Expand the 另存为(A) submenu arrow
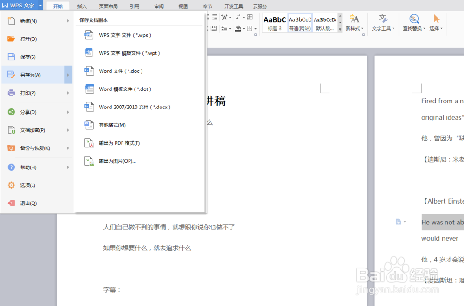The width and height of the screenshot is (464, 306). tap(68, 75)
